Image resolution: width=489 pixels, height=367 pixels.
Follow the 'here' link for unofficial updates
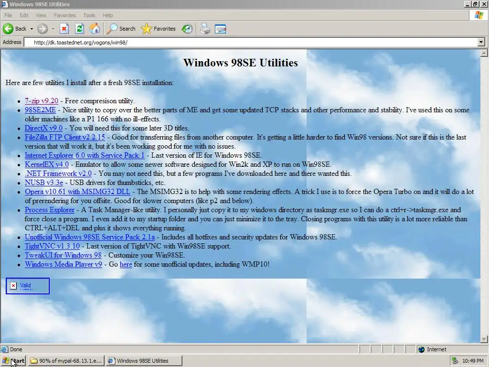(126, 264)
